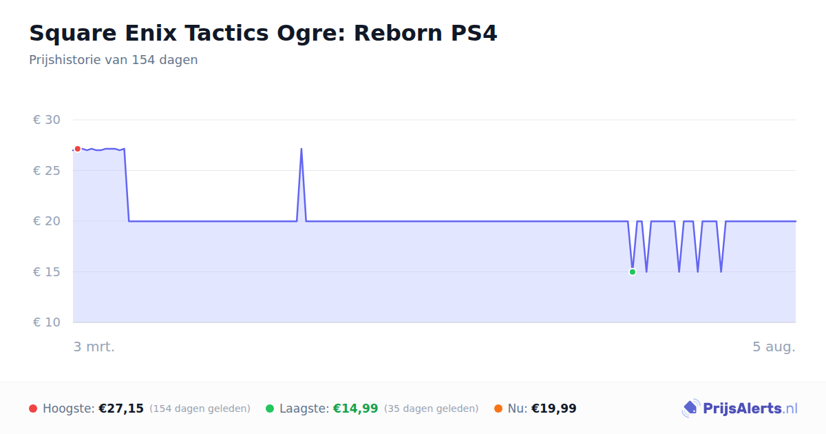This screenshot has height=434, width=826.
Task: Click the 3 mrt. start date label
Action: [94, 347]
